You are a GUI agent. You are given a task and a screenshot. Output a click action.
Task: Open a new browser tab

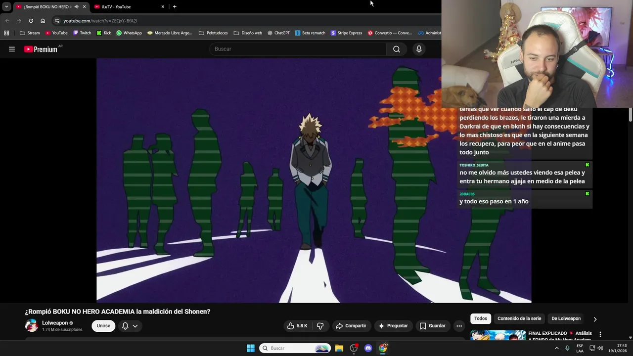(x=175, y=7)
